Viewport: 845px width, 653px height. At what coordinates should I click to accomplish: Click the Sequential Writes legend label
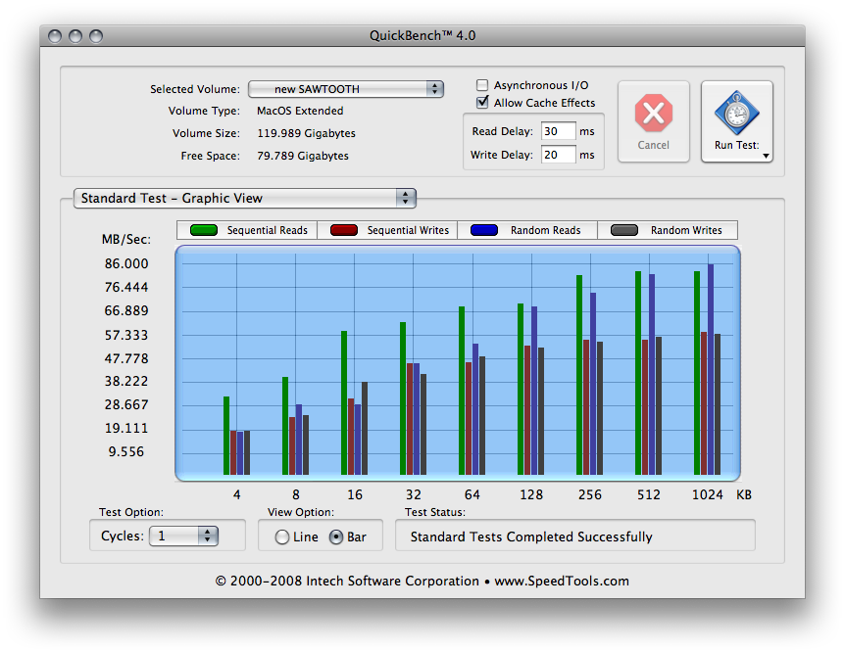point(408,230)
